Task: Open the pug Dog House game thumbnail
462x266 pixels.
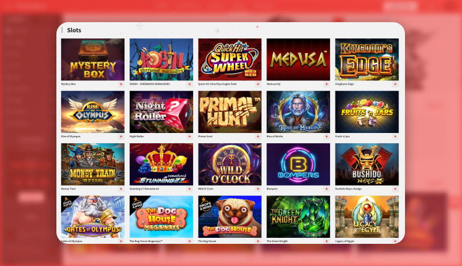Action: [x=230, y=216]
